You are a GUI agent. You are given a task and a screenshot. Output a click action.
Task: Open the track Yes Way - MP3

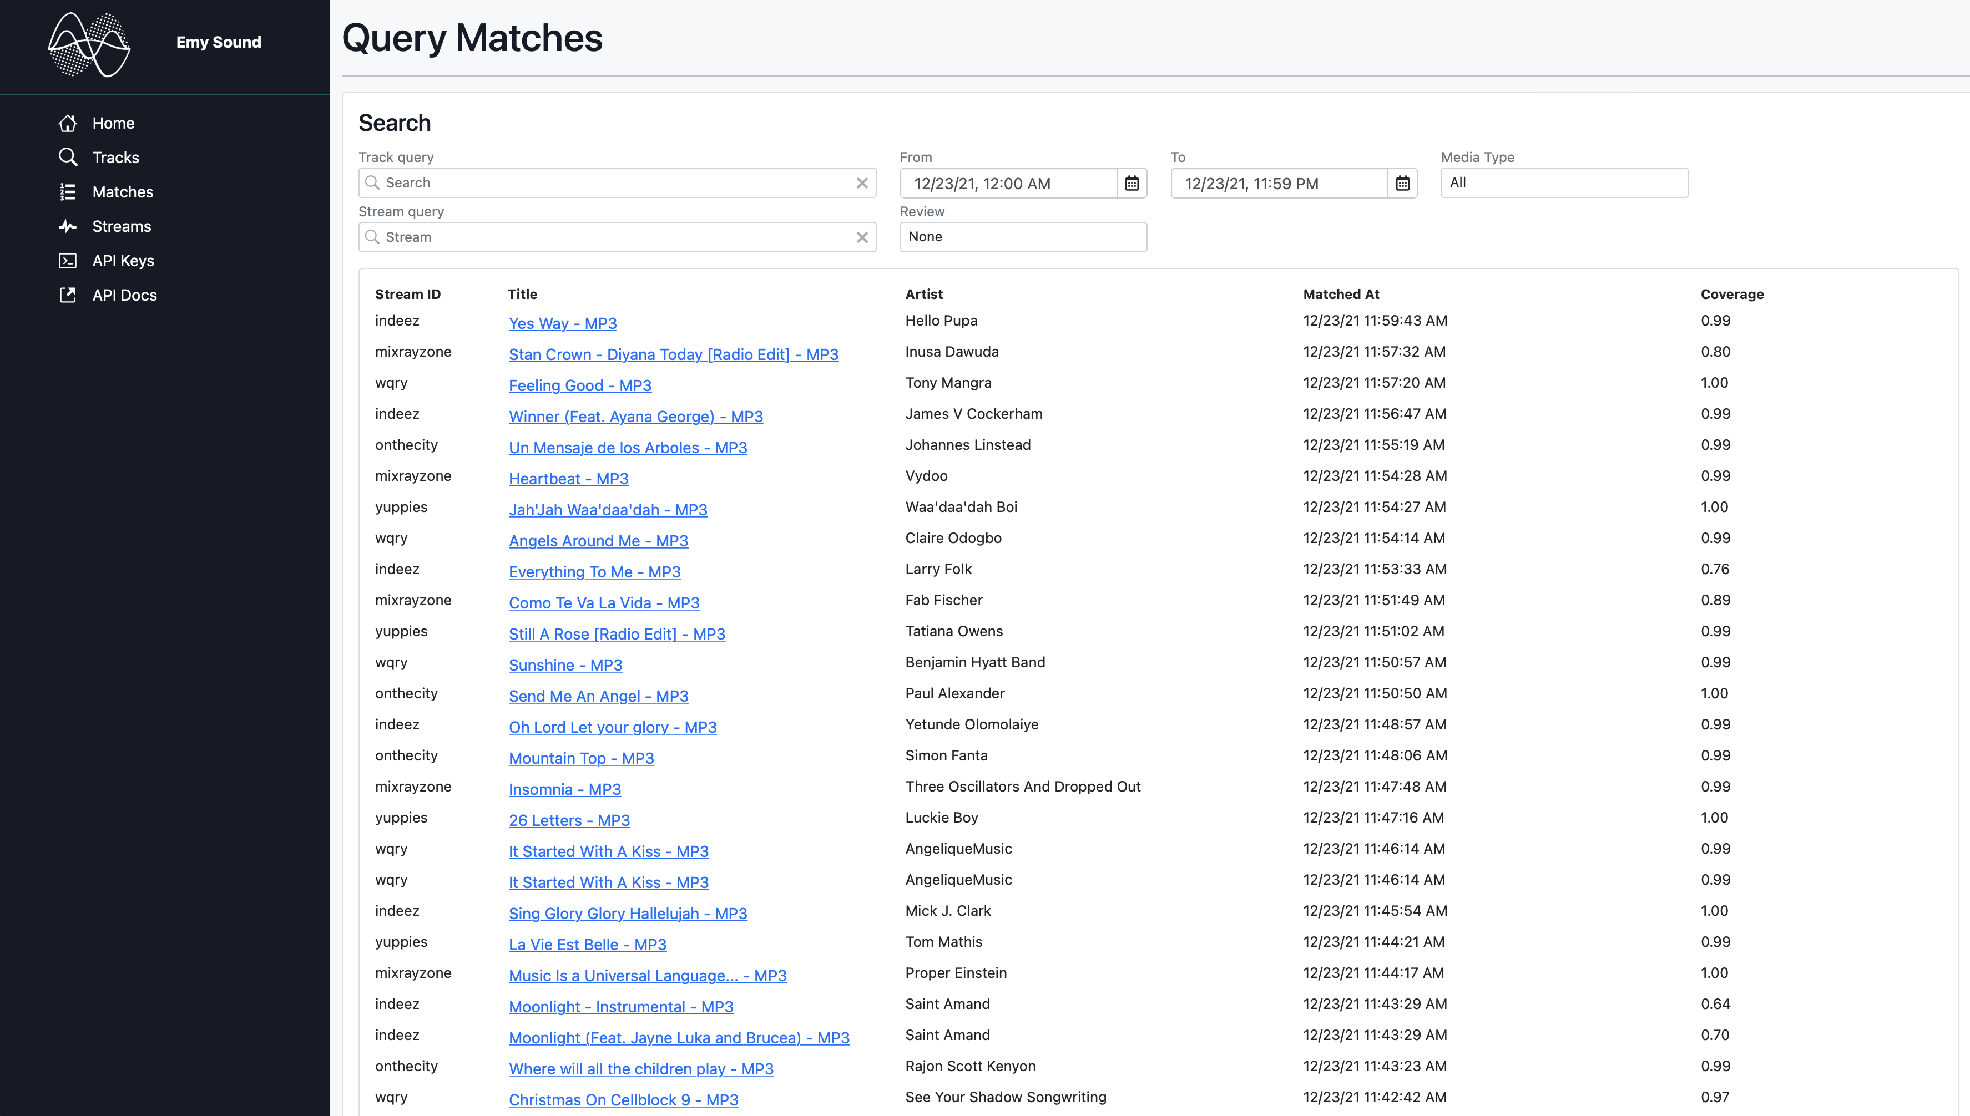coord(562,323)
